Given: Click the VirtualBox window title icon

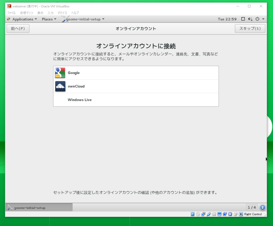Looking at the screenshot, I should tap(9, 6).
